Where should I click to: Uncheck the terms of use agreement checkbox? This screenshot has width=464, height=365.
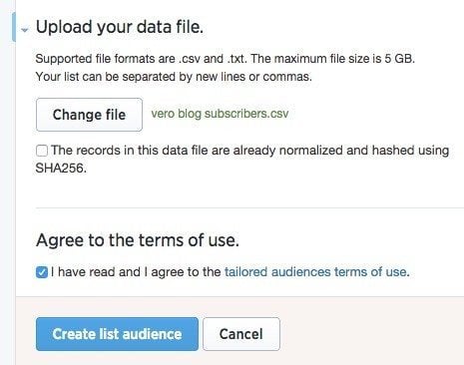coord(42,272)
